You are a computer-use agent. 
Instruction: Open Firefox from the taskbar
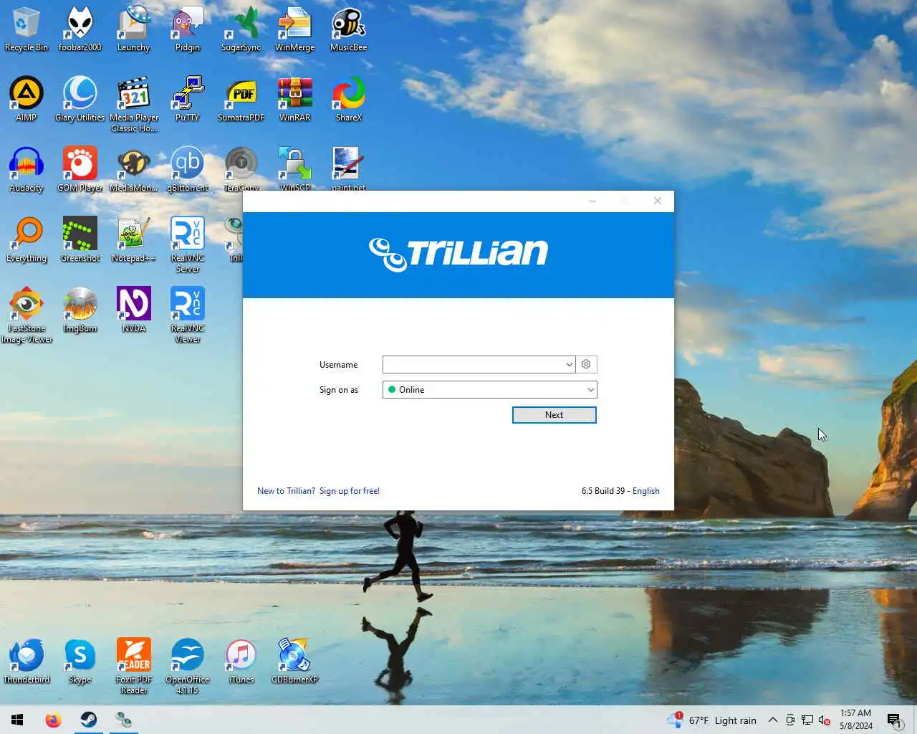53,720
